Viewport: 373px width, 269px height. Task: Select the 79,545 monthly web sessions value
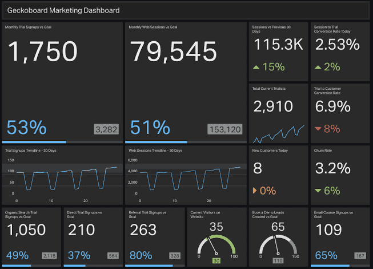point(174,52)
